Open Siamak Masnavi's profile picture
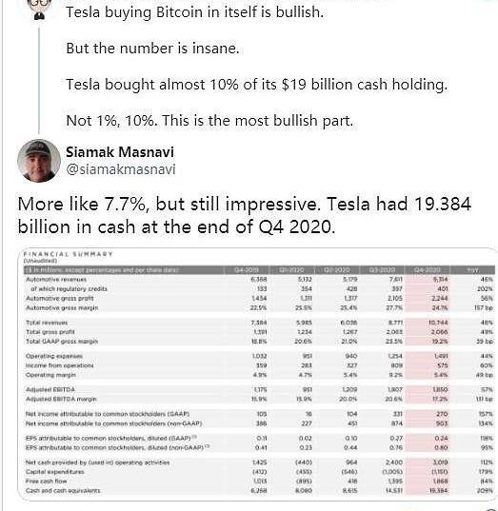The image size is (498, 511). point(39,160)
